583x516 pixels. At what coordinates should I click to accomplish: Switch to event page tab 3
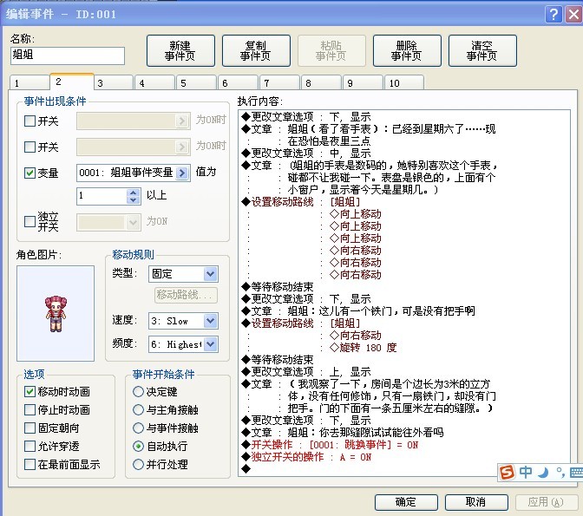[114, 83]
